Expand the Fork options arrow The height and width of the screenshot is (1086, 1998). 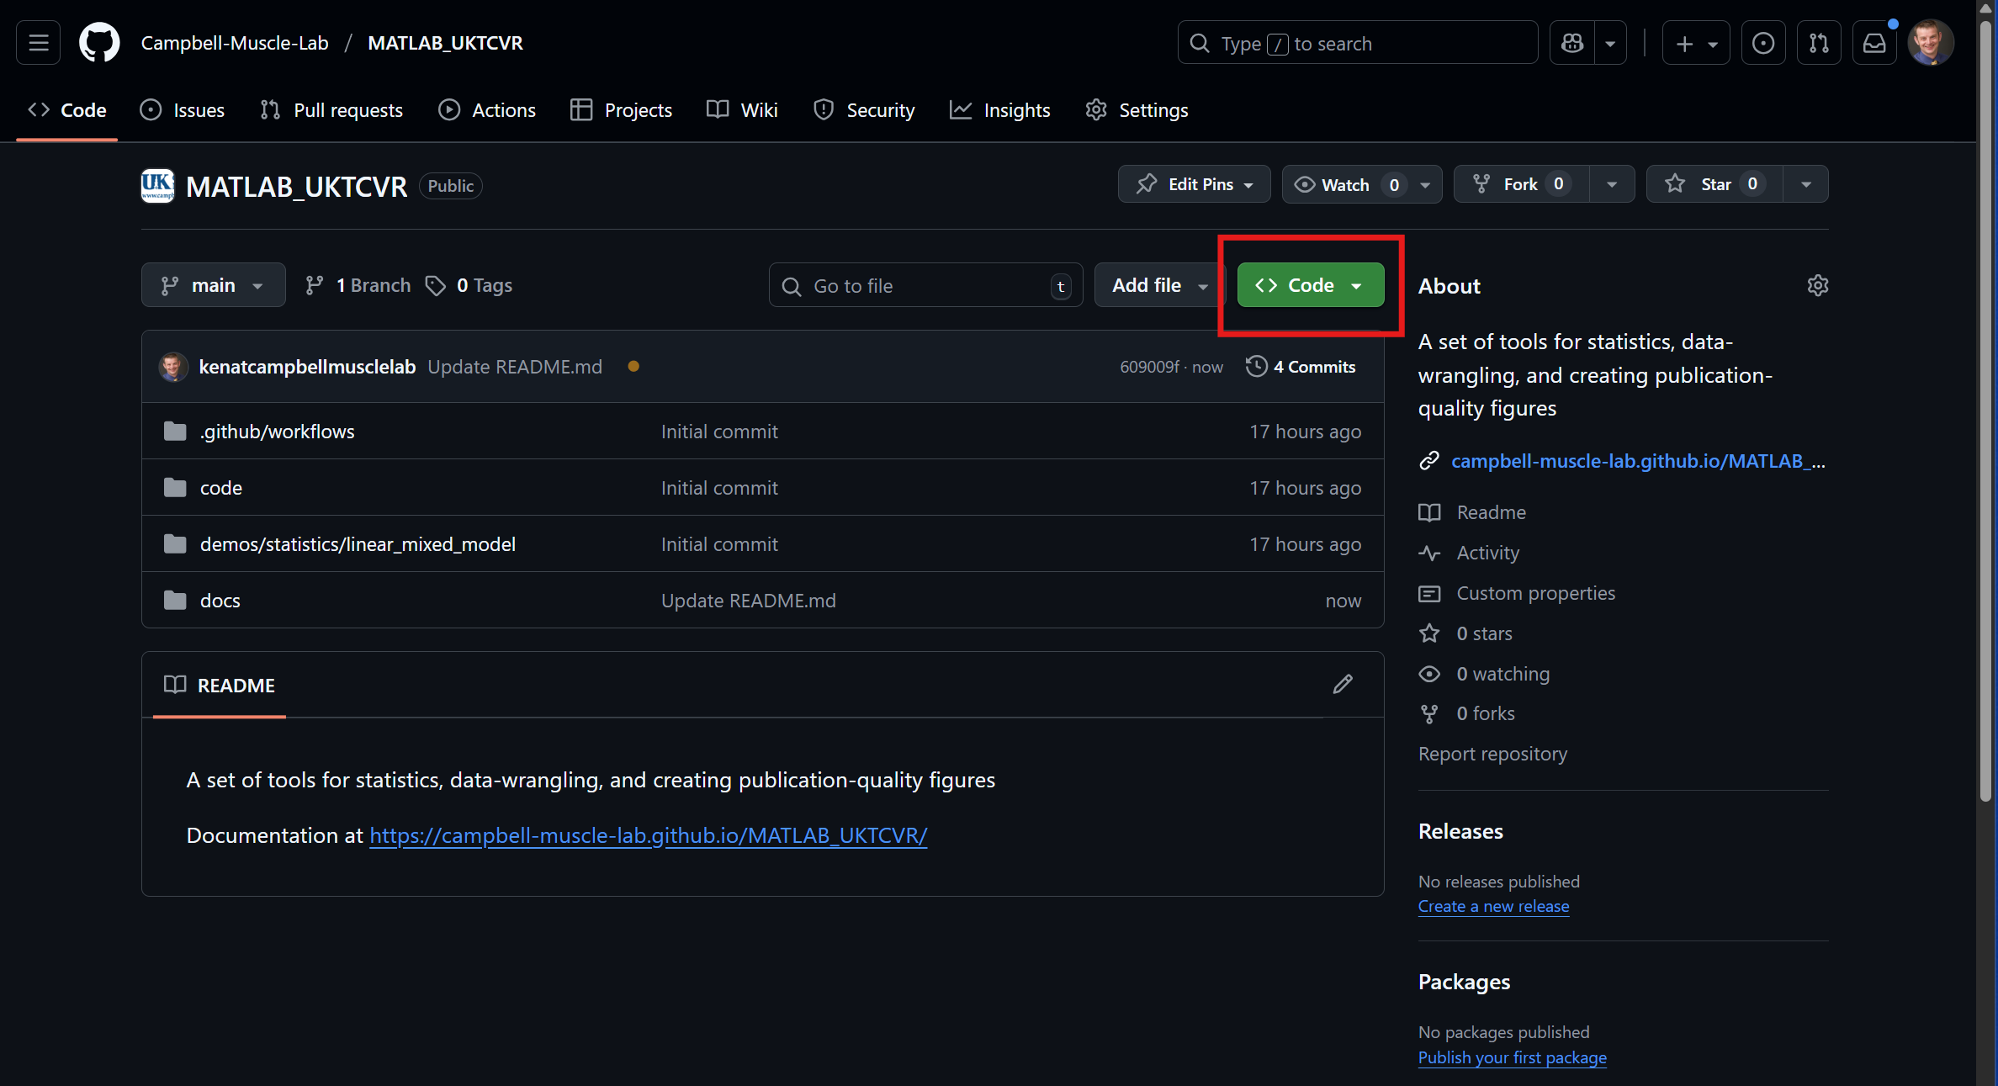(1612, 184)
